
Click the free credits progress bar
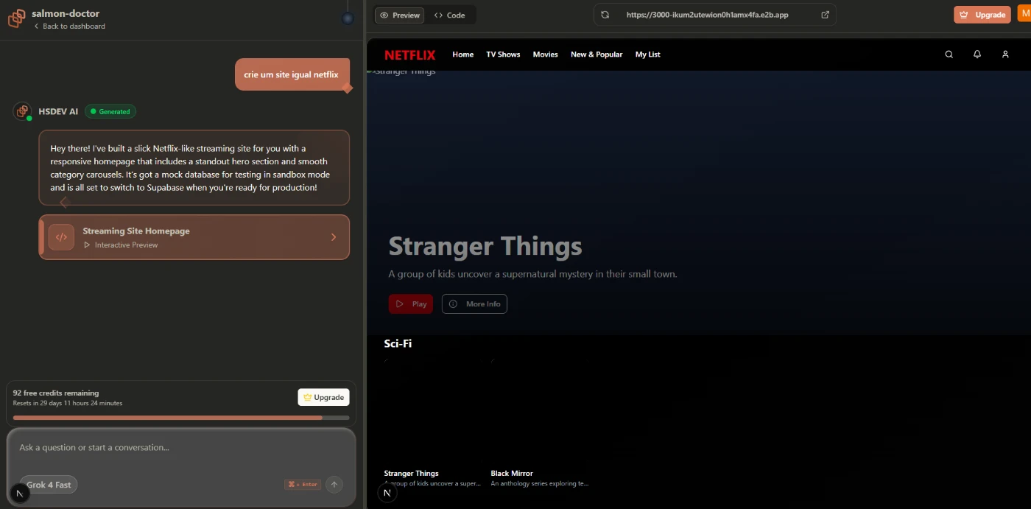180,418
